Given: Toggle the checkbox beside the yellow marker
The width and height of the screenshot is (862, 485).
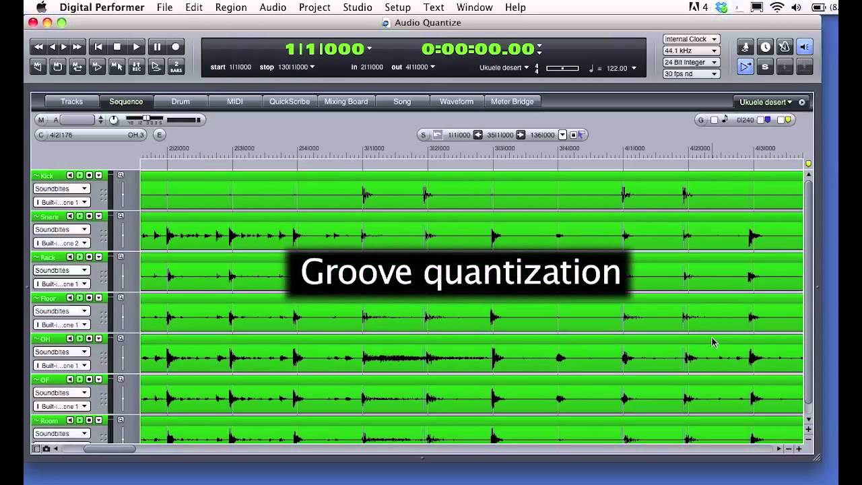Looking at the screenshot, I should (x=781, y=120).
